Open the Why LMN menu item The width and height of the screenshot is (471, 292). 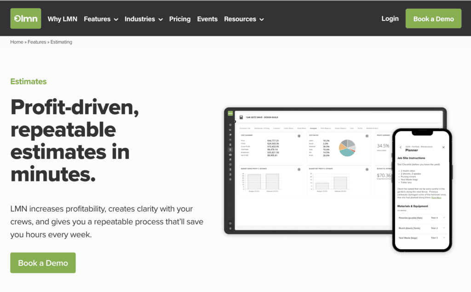point(63,19)
